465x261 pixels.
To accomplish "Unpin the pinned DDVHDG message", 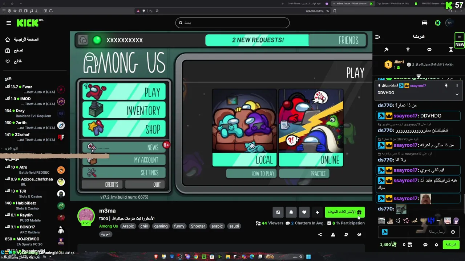I will point(446,86).
